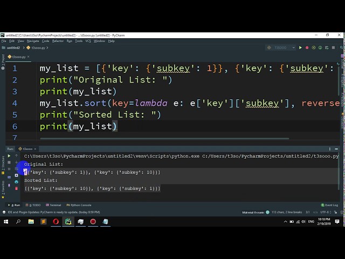This screenshot has width=345, height=259.
Task: Expand the Project tool window from the left sidebar
Action: point(3,63)
